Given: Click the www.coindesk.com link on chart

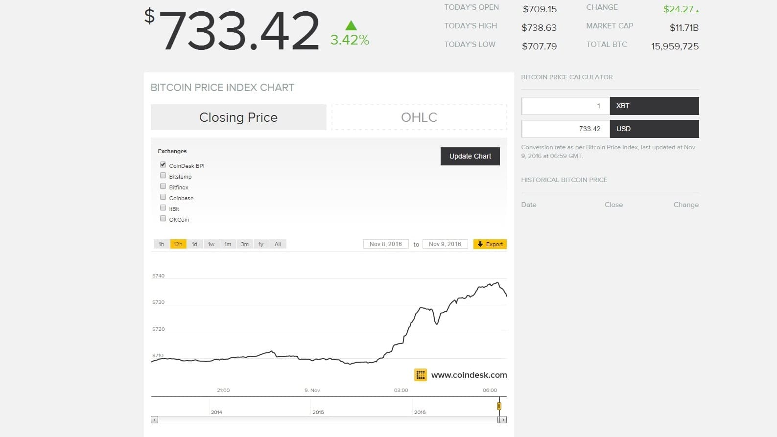Looking at the screenshot, I should coord(469,375).
